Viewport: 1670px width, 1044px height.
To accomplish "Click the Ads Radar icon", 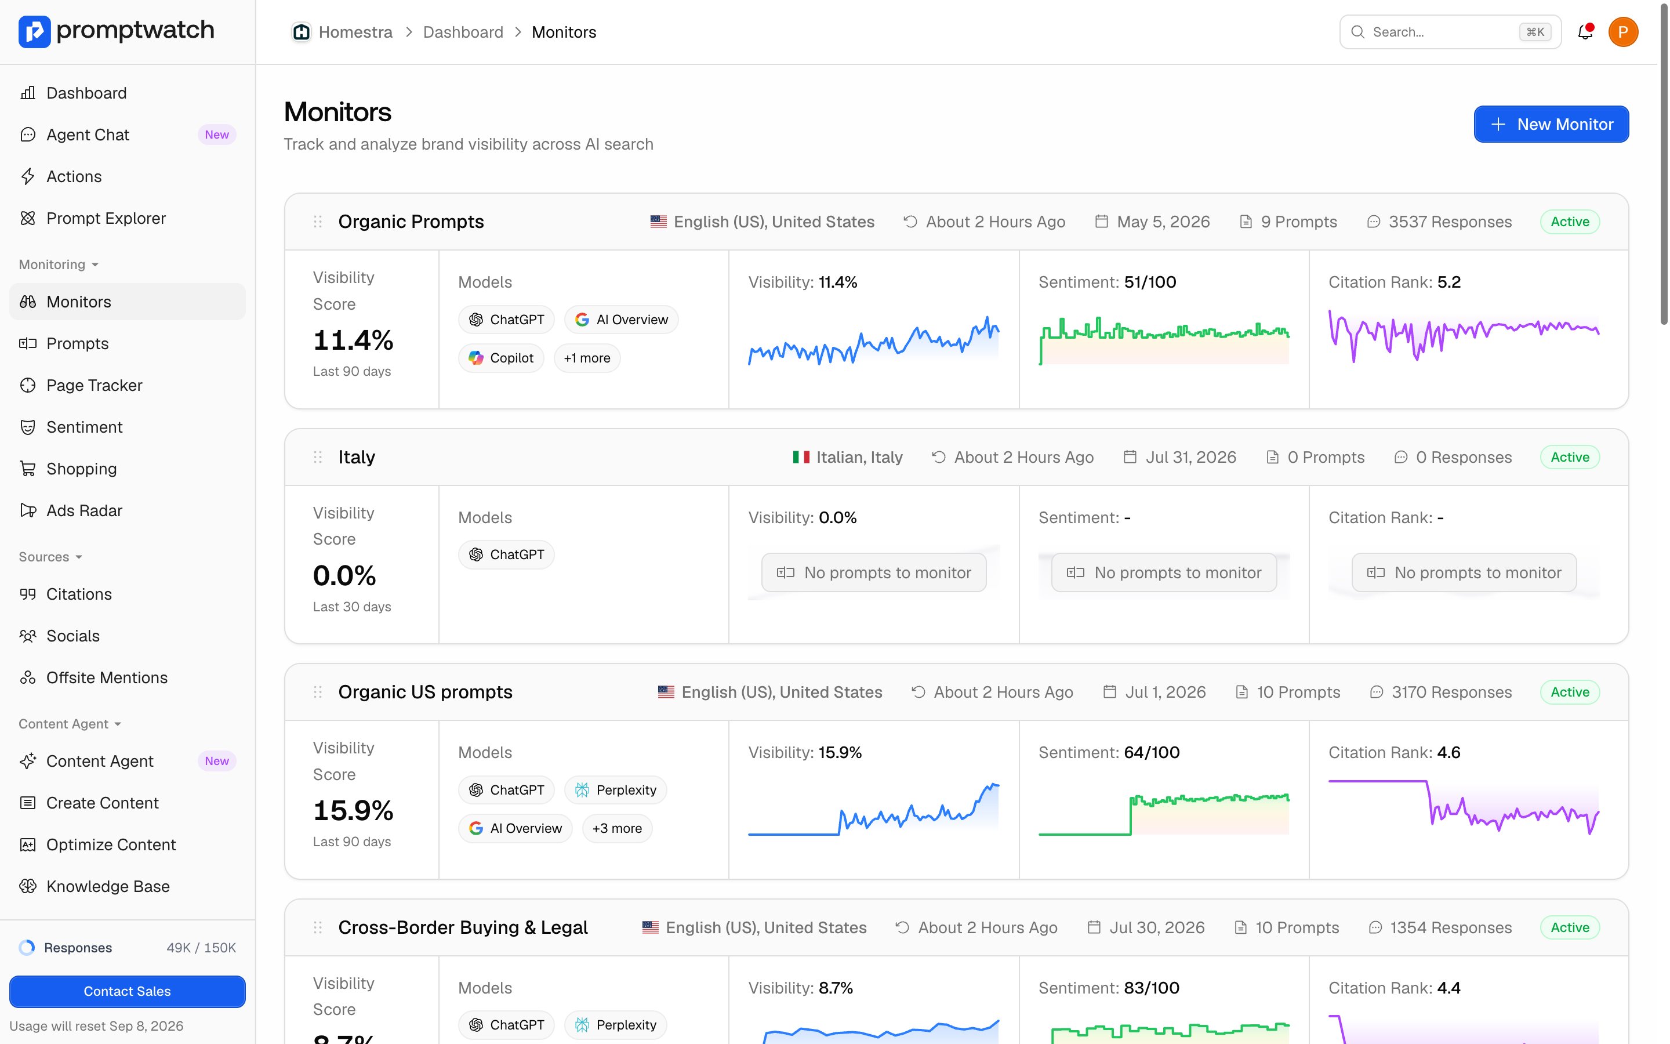I will pos(28,510).
